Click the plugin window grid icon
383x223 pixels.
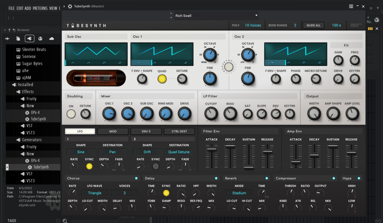coord(351,6)
